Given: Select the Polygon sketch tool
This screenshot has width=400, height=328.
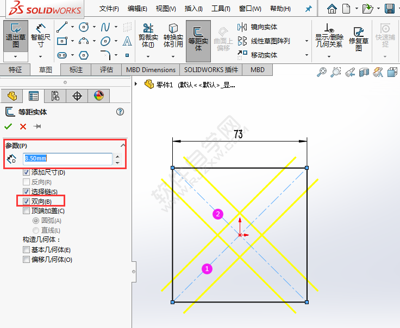Looking at the screenshot, I should coord(84,55).
